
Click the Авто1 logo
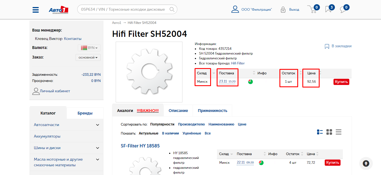(59, 10)
